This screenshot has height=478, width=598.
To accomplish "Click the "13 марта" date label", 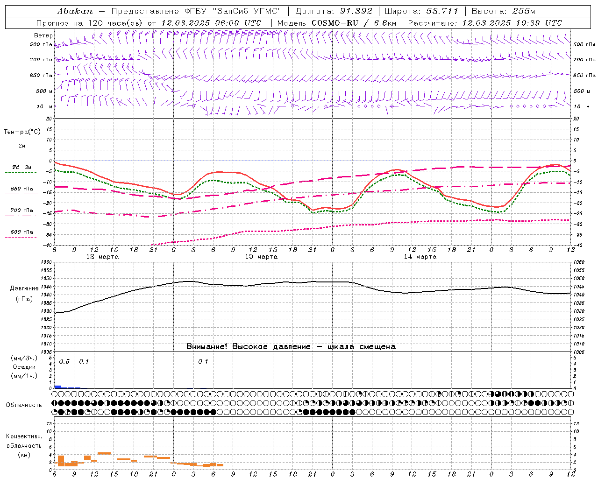I will click(262, 257).
